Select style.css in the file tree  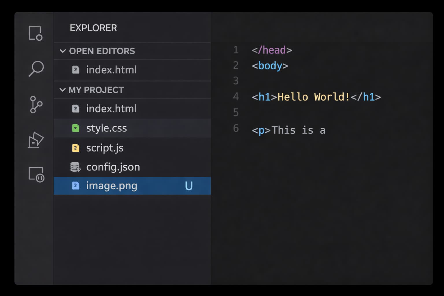click(106, 128)
